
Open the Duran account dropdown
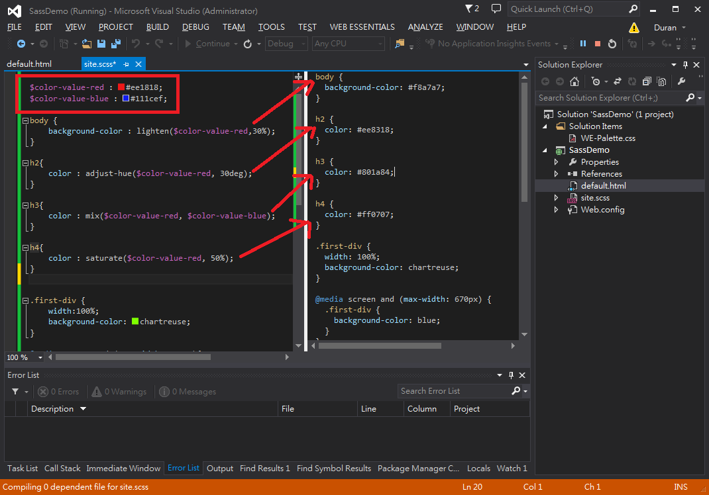(x=670, y=28)
